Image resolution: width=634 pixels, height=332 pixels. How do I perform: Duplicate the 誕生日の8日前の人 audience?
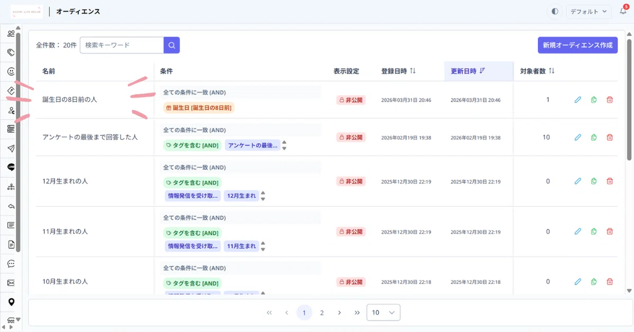pos(594,99)
